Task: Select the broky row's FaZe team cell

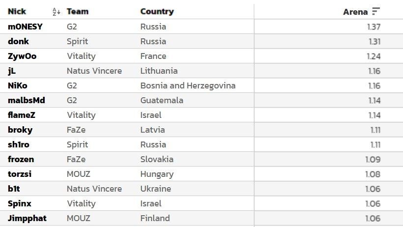Action: pyautogui.click(x=76, y=130)
